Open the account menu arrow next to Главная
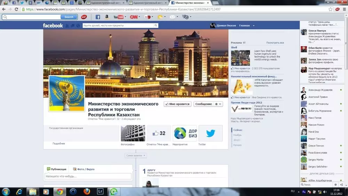348x196 pixels. tap(254, 26)
